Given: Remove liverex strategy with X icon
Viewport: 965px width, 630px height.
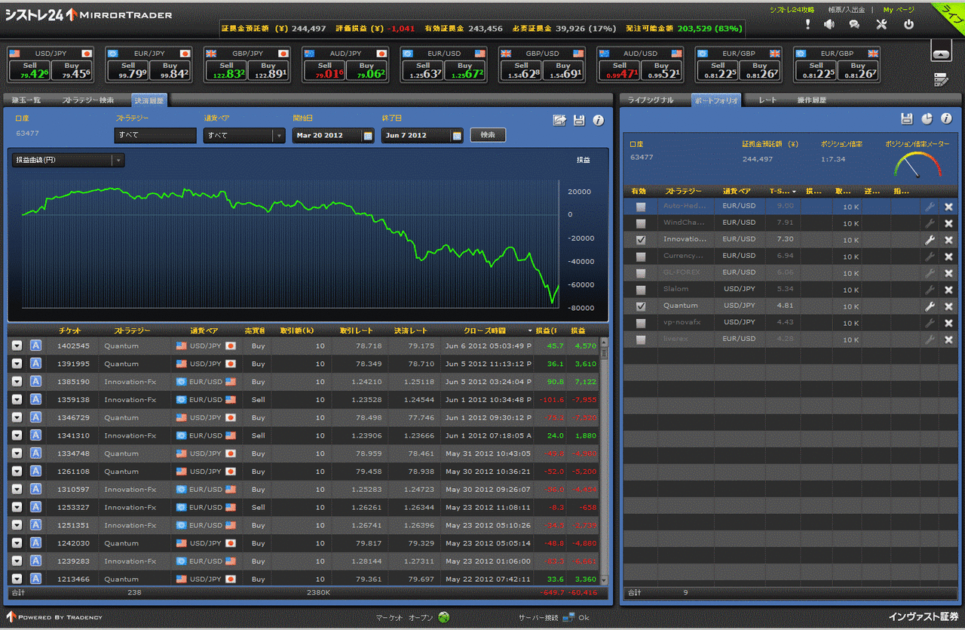Looking at the screenshot, I should 948,340.
